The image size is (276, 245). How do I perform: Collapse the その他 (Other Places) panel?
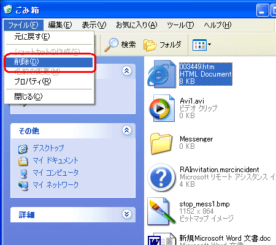pos(127,130)
